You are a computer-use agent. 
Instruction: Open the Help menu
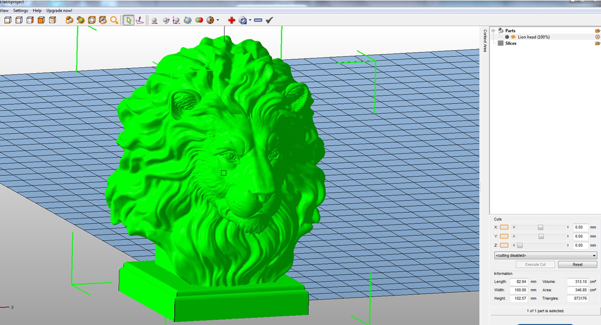click(x=37, y=10)
